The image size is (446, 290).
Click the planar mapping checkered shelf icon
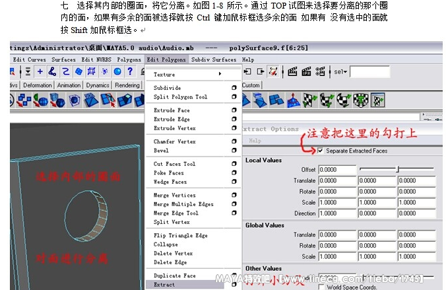click(309, 100)
